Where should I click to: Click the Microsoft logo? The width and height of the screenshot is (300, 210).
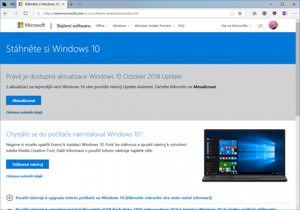[31, 25]
